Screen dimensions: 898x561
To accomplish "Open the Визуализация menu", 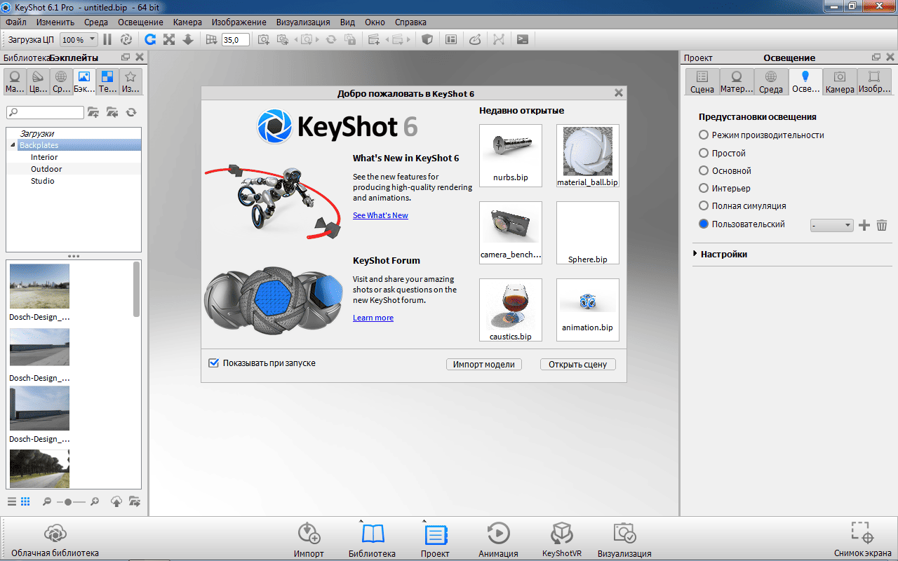I will click(304, 22).
